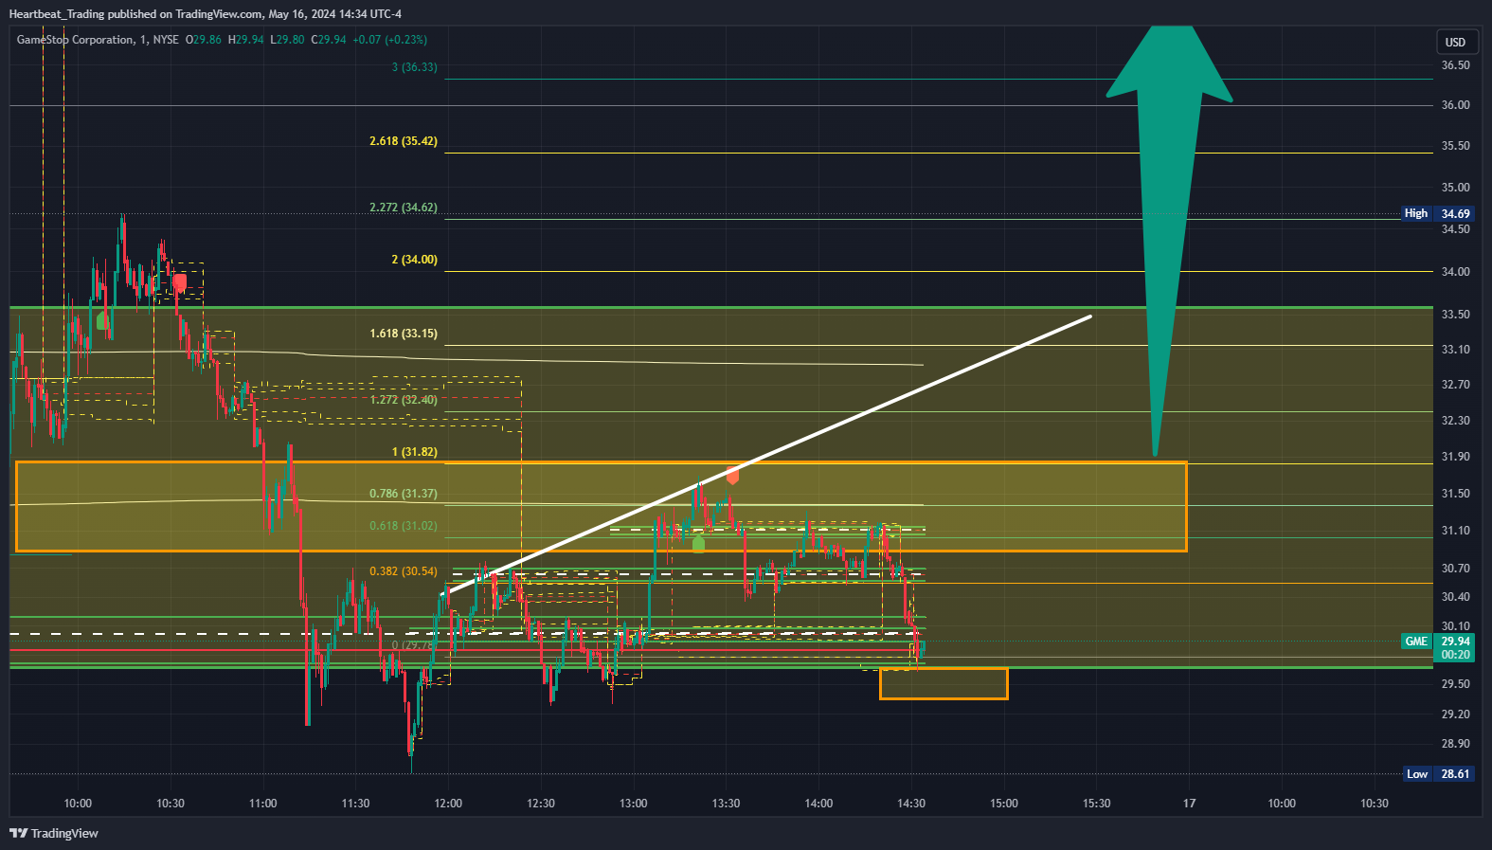Viewport: 1492px width, 850px height.
Task: Click the 33.10 price axis label
Action: tap(1456, 350)
